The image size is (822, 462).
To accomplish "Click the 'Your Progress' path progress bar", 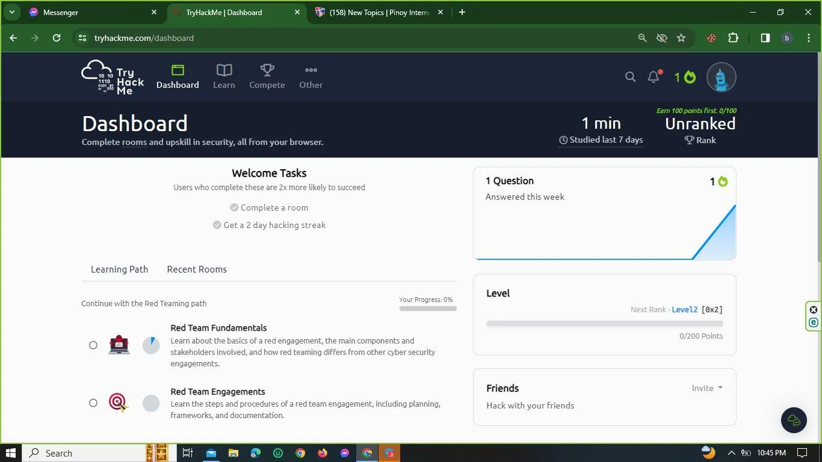I will [428, 309].
